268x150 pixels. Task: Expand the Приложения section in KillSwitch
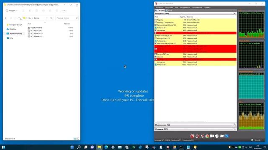tap(234, 125)
